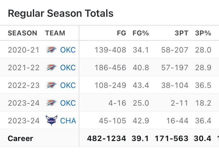Open the OKC team link for 2022-23
This screenshot has height=154, width=219.
pos(68,85)
